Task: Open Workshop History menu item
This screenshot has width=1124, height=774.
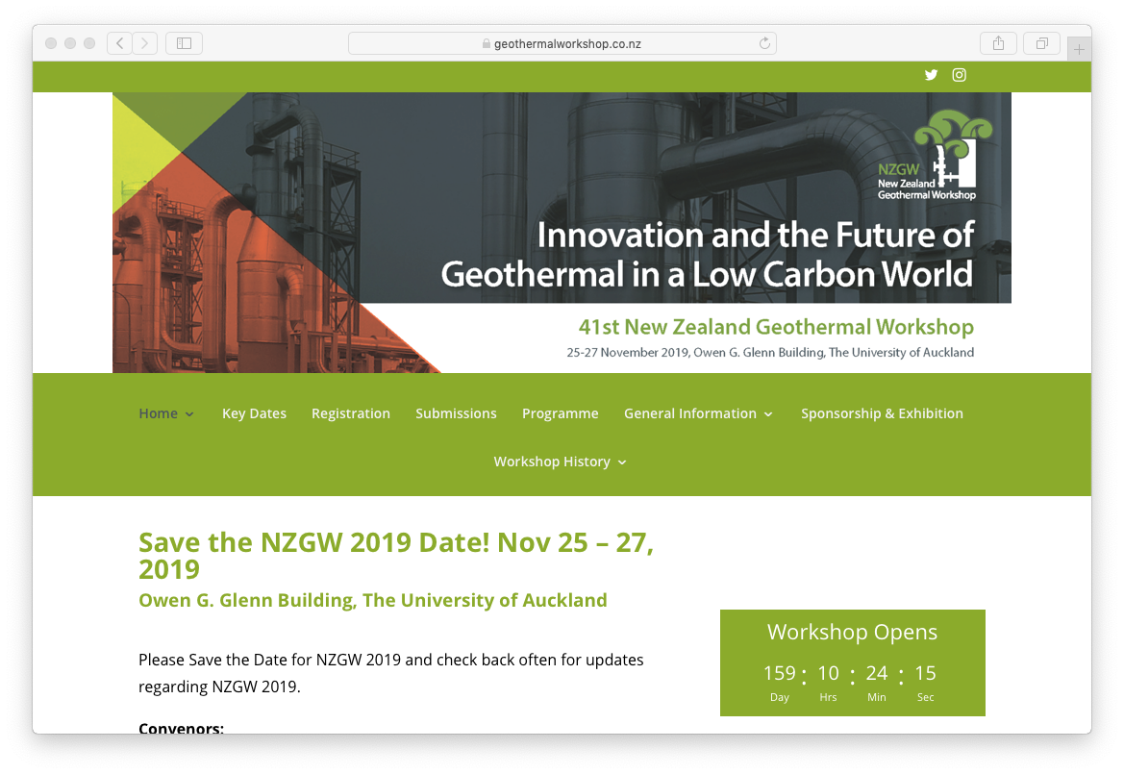Action: [552, 462]
